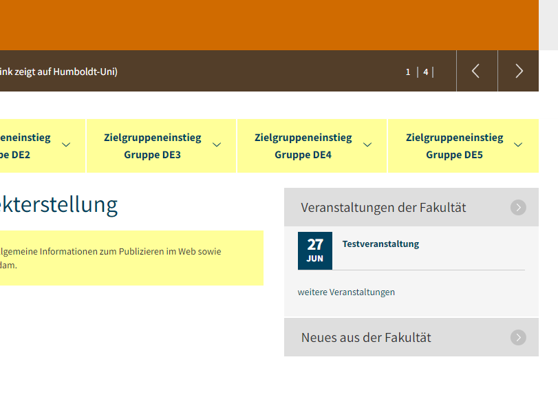
Task: Open the Testveranstaltung event link
Action: click(x=380, y=244)
